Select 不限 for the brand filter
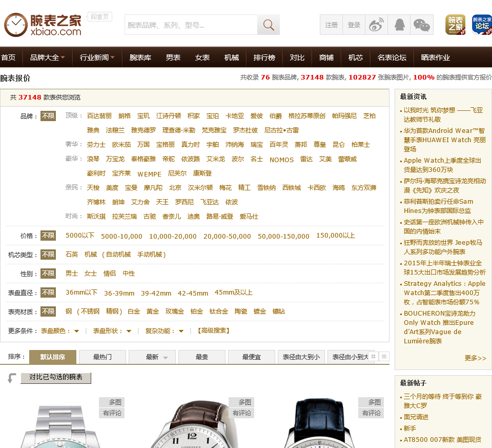 [x=48, y=116]
